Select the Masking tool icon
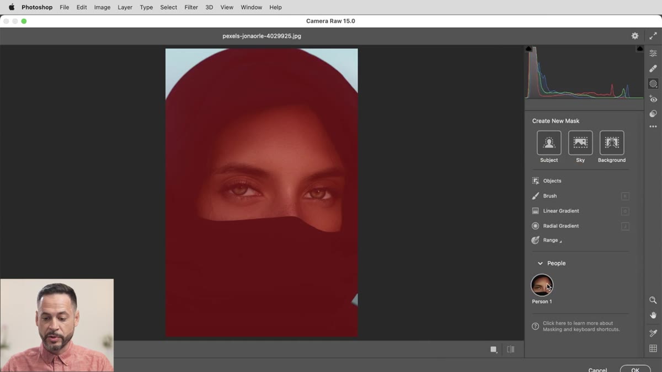This screenshot has height=372, width=662. (x=653, y=84)
